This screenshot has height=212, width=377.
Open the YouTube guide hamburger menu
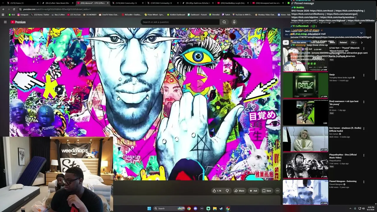pos(5,22)
